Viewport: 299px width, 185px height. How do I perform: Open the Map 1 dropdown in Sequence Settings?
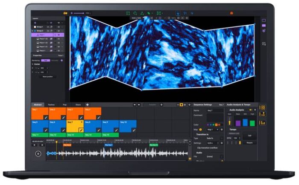click(x=212, y=129)
